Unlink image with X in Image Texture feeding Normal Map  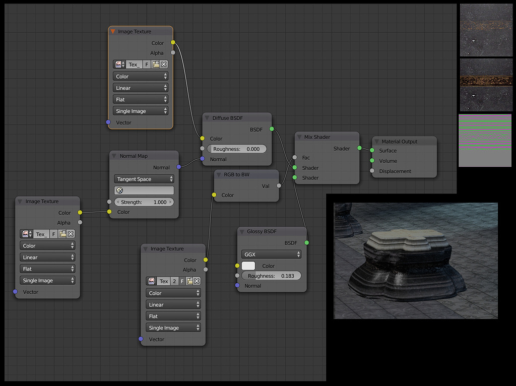pyautogui.click(x=71, y=234)
